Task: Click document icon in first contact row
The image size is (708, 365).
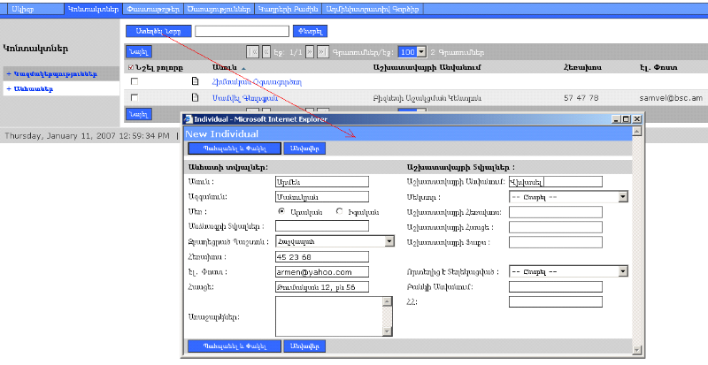Action: [x=196, y=81]
